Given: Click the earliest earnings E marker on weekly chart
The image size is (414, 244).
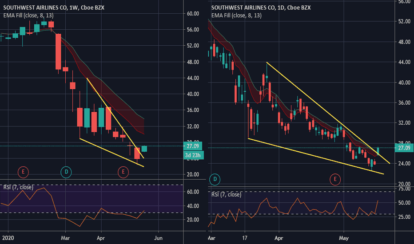Looking at the screenshot, I should [23, 172].
